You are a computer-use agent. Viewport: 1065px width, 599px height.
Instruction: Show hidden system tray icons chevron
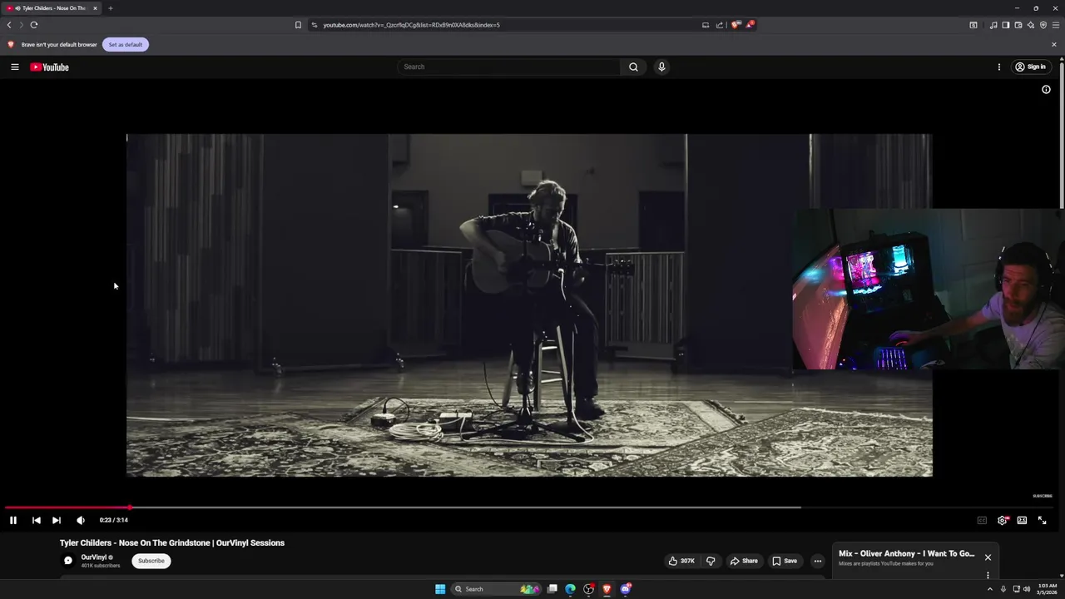tap(990, 589)
